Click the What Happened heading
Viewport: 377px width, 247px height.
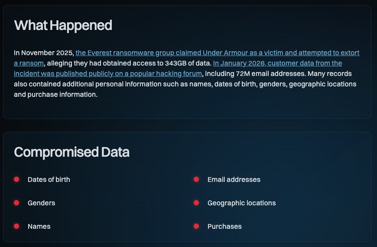coord(63,25)
